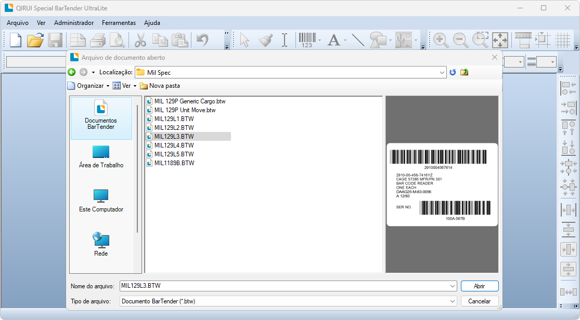Click the Undo arrow icon
580x320 pixels.
(202, 39)
